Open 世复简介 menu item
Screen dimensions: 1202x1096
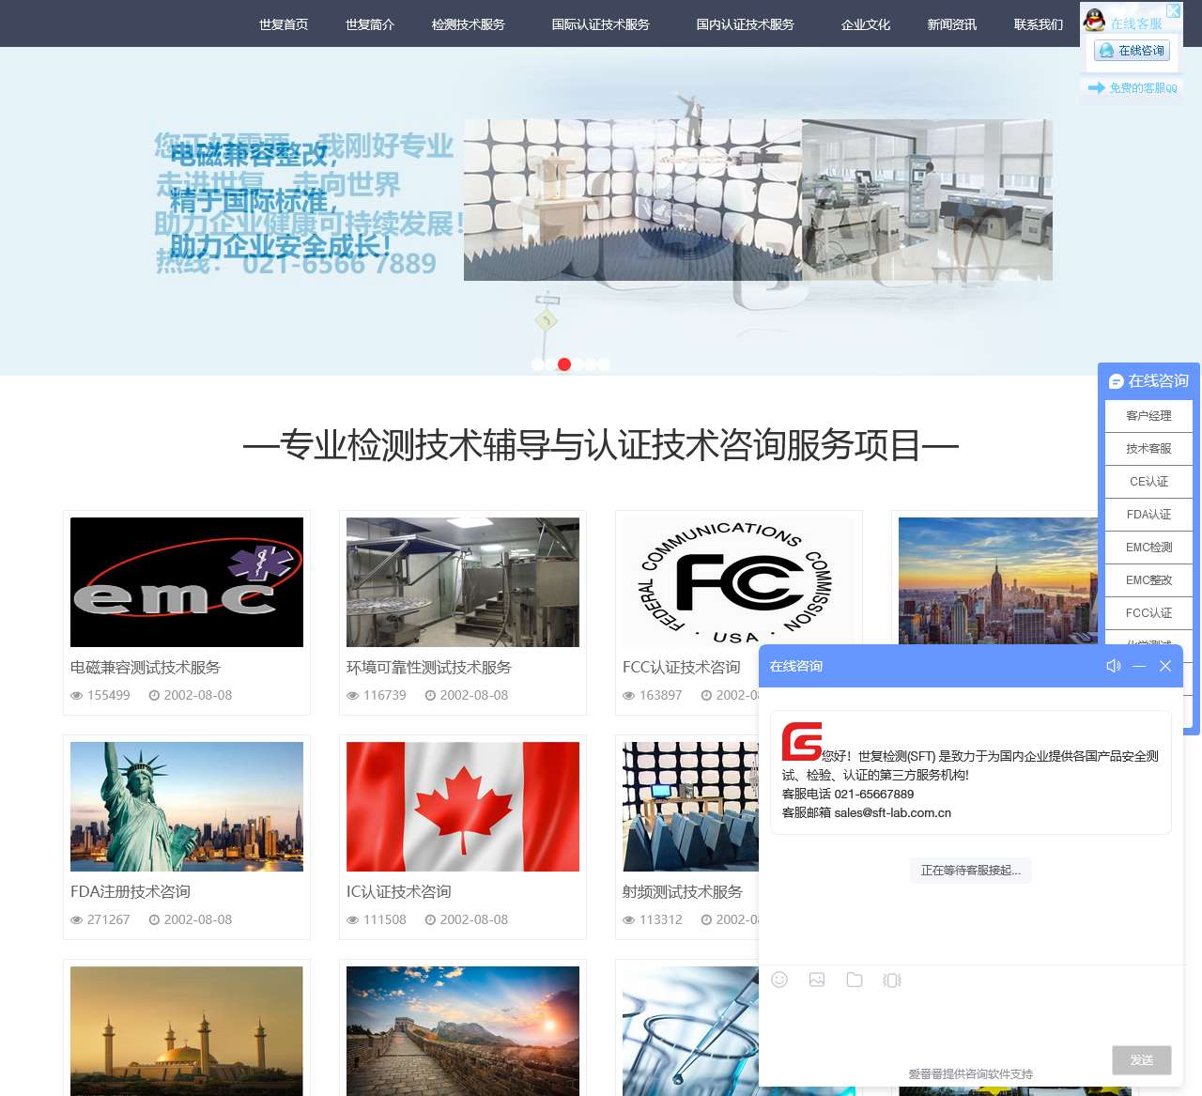coord(370,24)
